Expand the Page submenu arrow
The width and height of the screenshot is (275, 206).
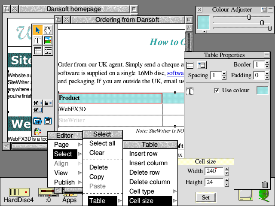(x=79, y=145)
